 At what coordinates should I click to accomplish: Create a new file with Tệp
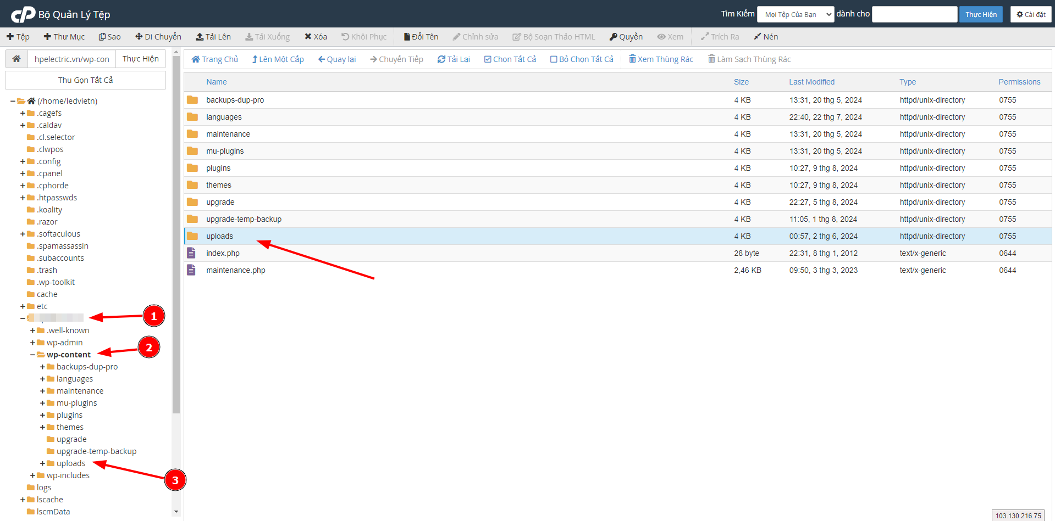[18, 37]
